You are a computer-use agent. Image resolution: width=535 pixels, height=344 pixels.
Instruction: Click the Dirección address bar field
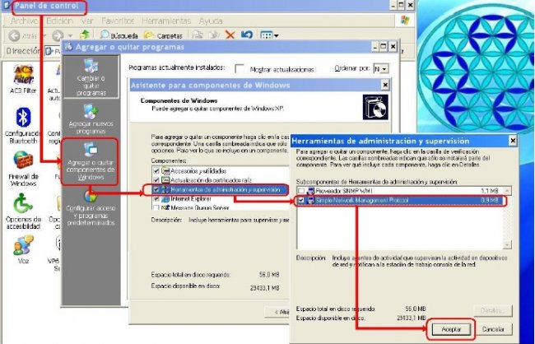click(x=53, y=51)
